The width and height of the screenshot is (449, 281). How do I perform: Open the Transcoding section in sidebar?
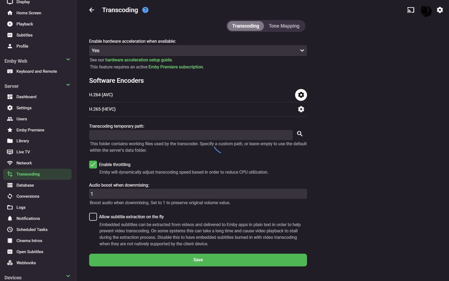(28, 174)
